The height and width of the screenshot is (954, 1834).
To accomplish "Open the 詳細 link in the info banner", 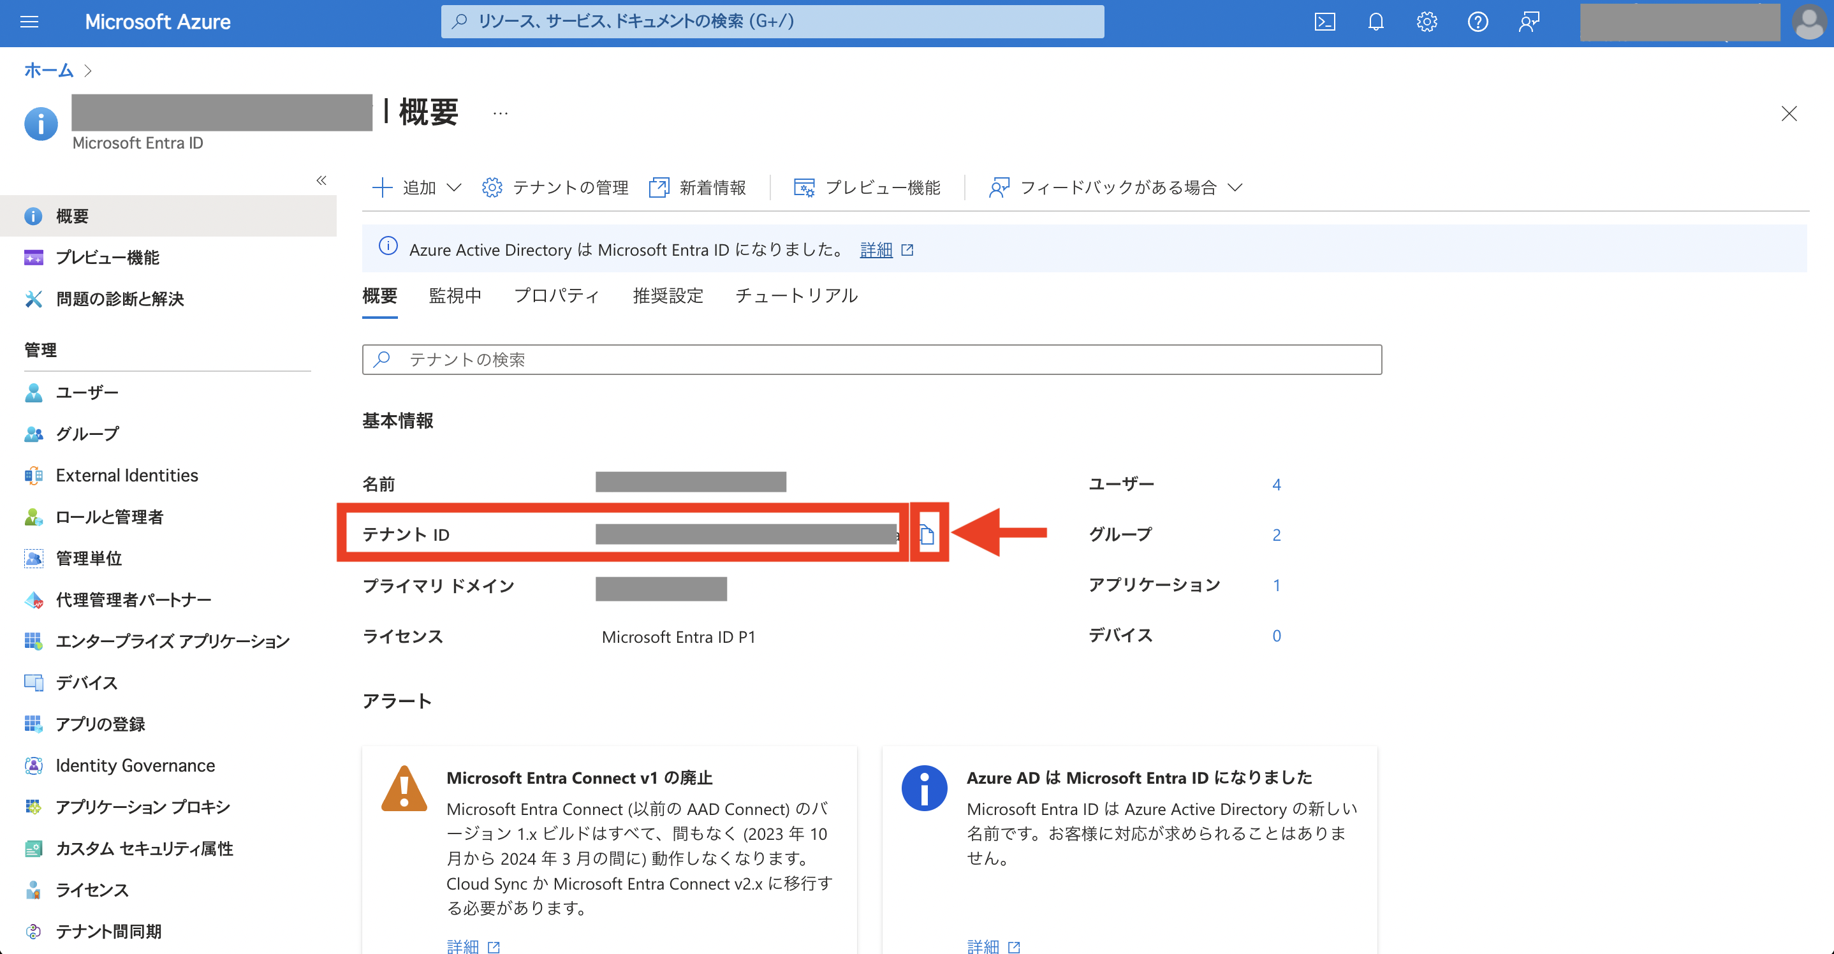I will [x=886, y=250].
